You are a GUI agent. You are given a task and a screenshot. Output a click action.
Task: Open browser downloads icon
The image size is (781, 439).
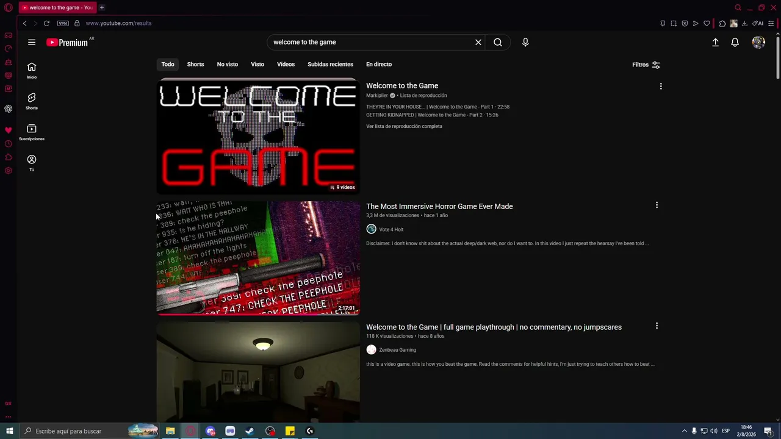(x=744, y=23)
